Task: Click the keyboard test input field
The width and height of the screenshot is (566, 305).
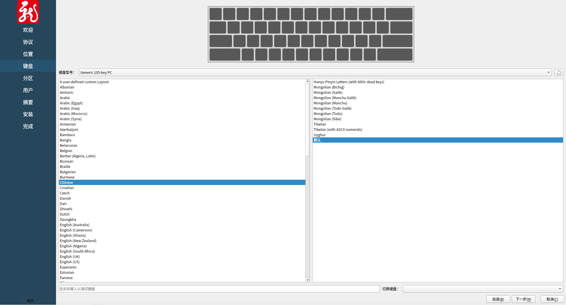Action: (219, 289)
